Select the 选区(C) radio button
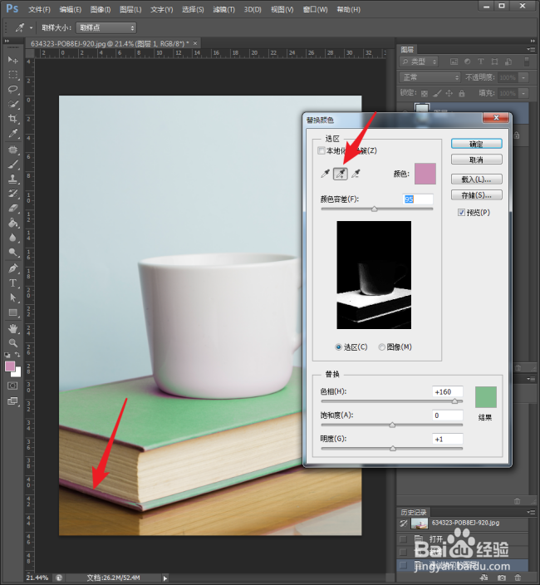This screenshot has width=540, height=585. pyautogui.click(x=338, y=347)
